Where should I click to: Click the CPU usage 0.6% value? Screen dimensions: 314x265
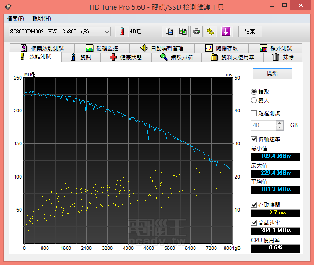pos(276,248)
